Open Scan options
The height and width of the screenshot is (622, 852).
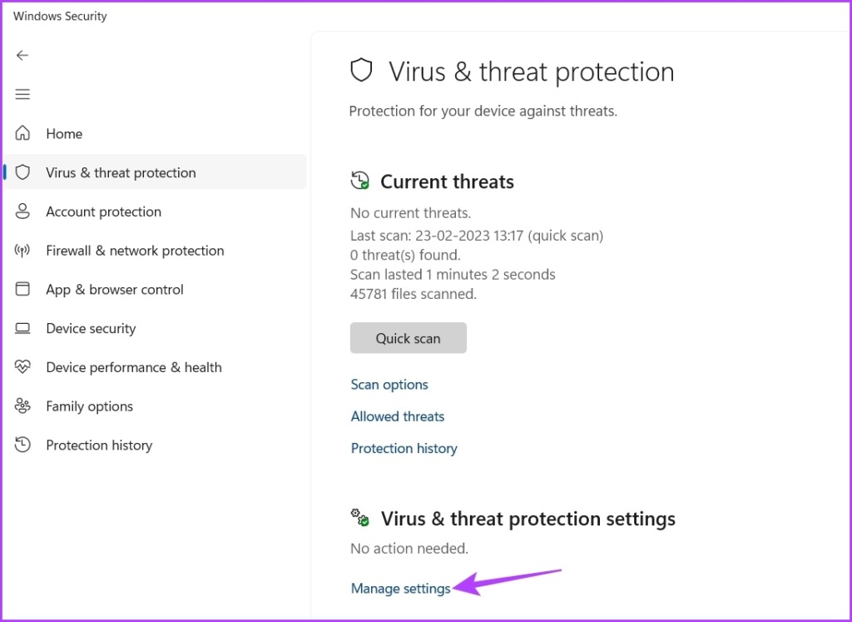click(x=389, y=384)
